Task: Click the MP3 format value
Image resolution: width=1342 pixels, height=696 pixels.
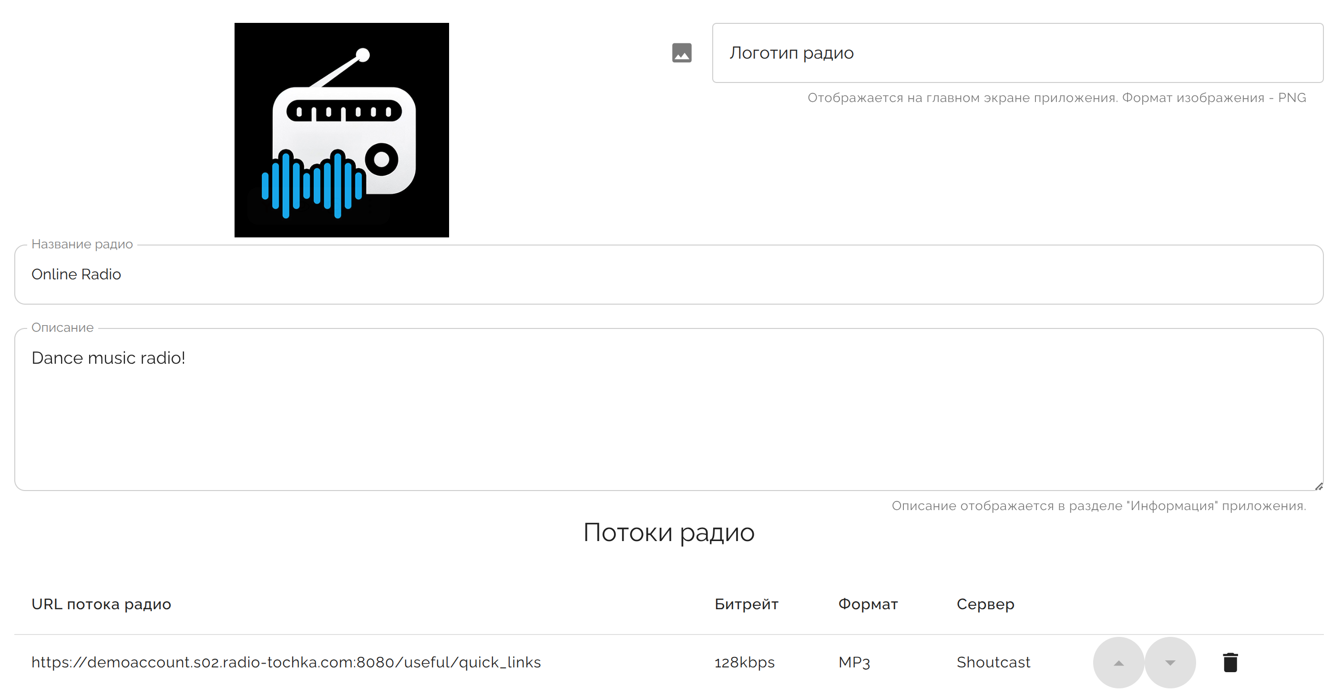Action: click(x=854, y=662)
